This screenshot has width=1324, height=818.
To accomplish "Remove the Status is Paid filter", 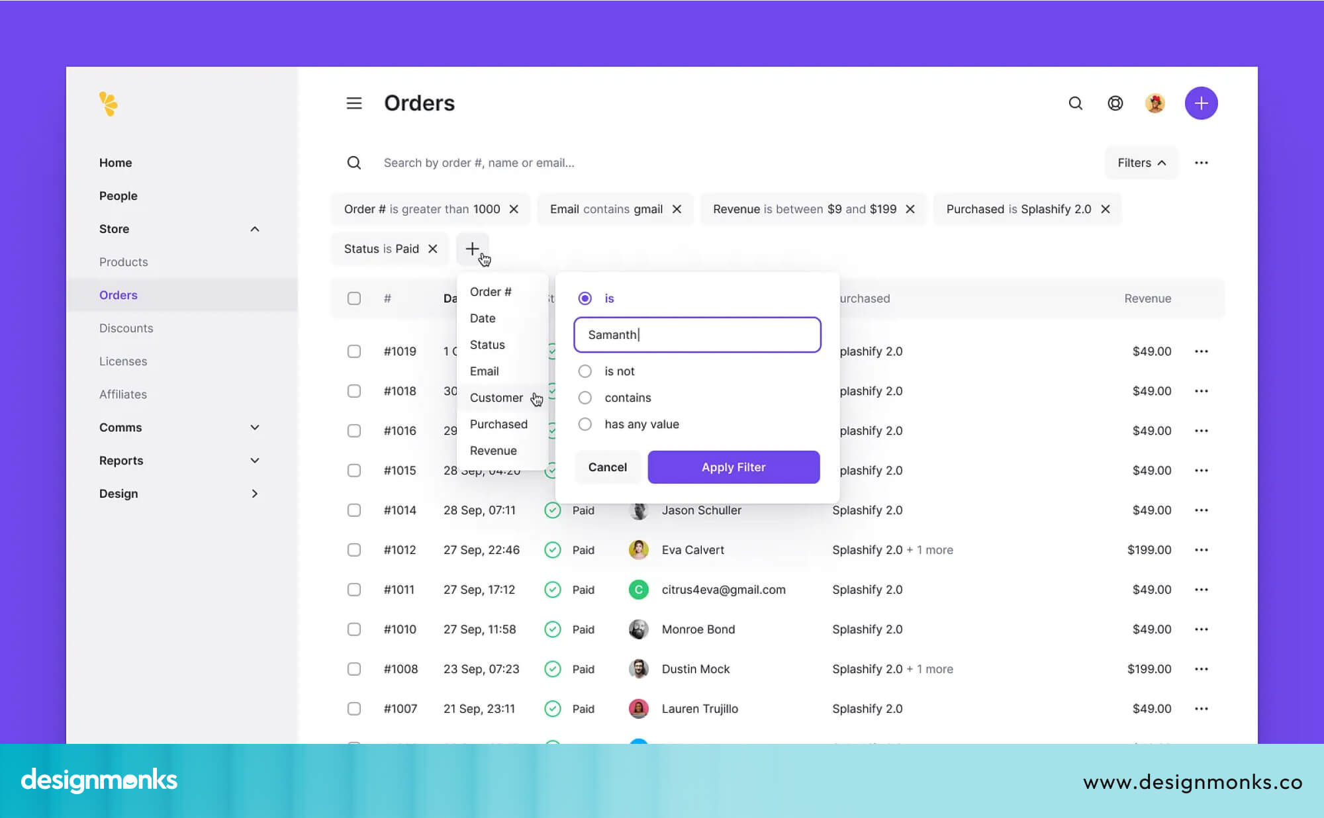I will (x=433, y=249).
